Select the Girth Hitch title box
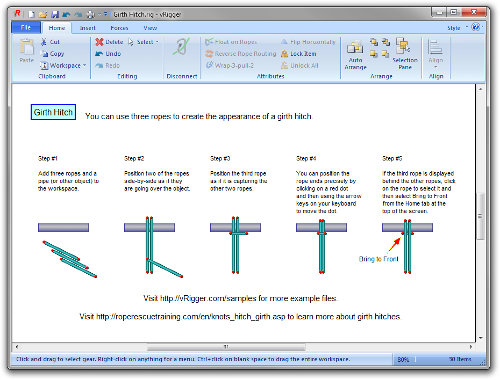 click(x=53, y=112)
